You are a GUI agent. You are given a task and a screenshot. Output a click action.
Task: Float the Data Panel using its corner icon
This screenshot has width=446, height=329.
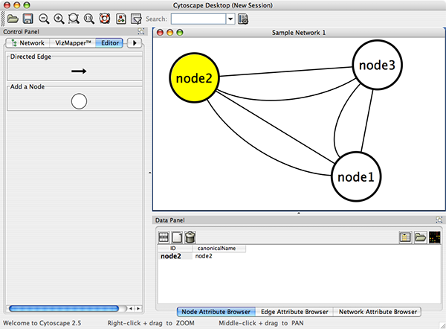pos(439,220)
